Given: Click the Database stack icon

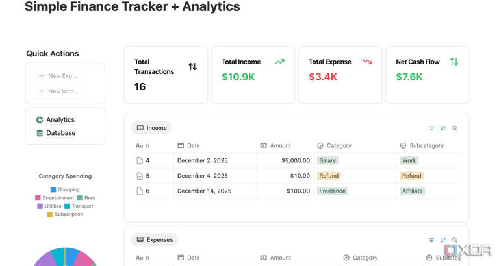Looking at the screenshot, I should pos(40,133).
